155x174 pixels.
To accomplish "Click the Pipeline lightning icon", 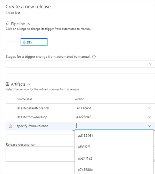I will (x=7, y=23).
